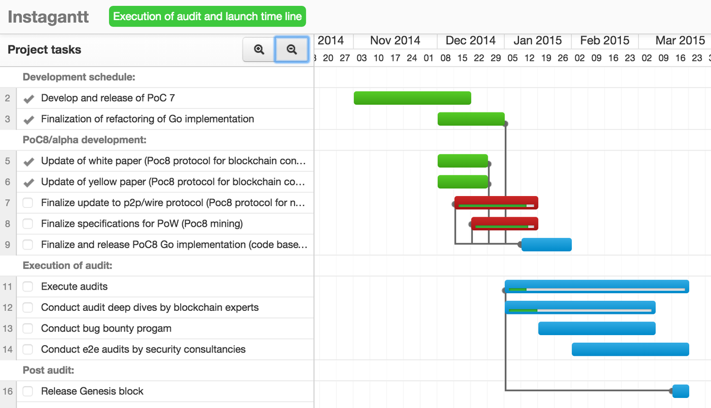Click the yellow paper green Gantt bar
Image resolution: width=711 pixels, height=408 pixels.
[463, 182]
